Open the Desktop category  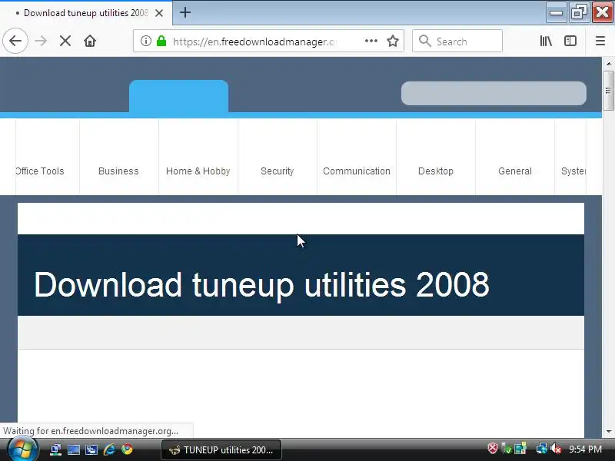[x=436, y=171]
